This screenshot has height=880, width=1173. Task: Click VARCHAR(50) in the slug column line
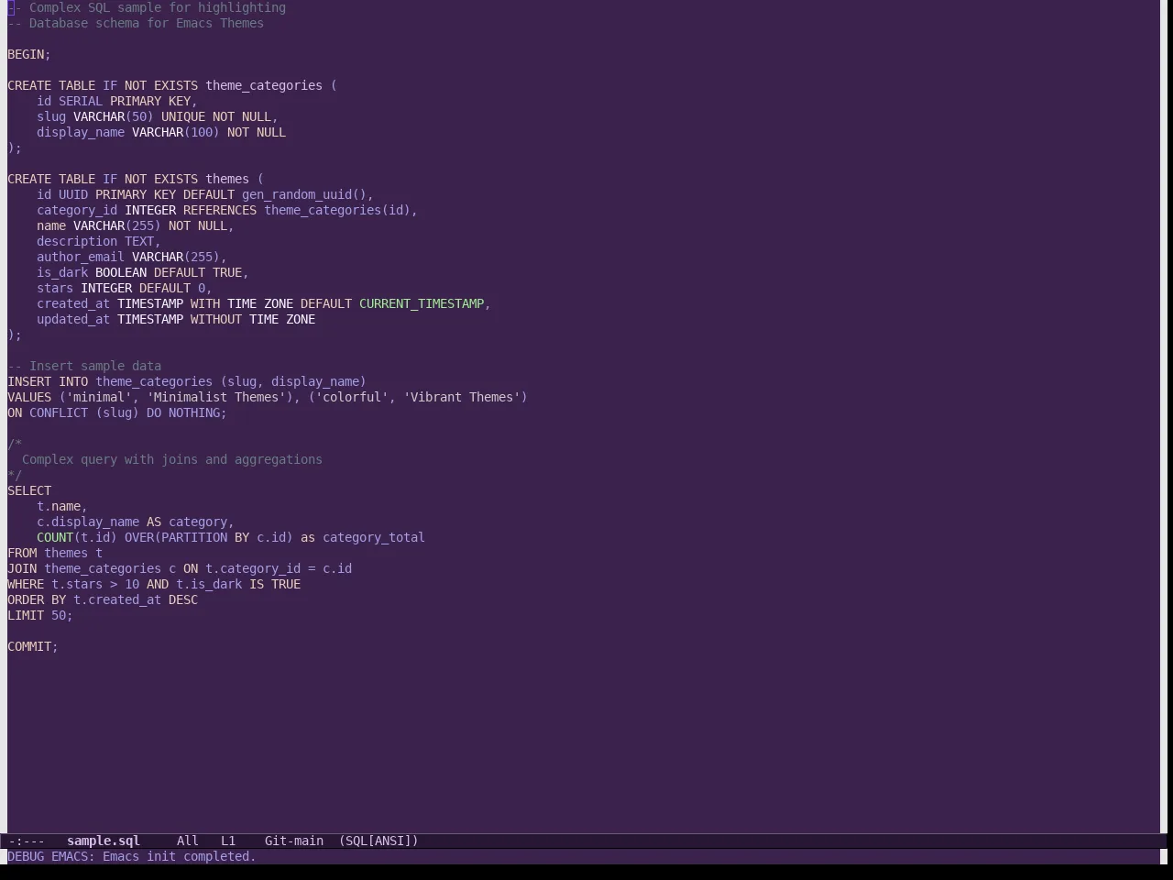click(x=114, y=116)
